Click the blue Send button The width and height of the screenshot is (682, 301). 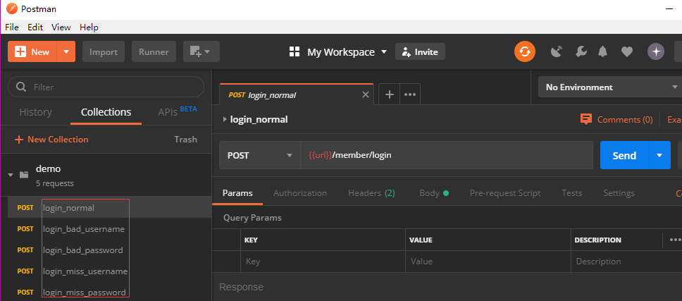coord(624,155)
